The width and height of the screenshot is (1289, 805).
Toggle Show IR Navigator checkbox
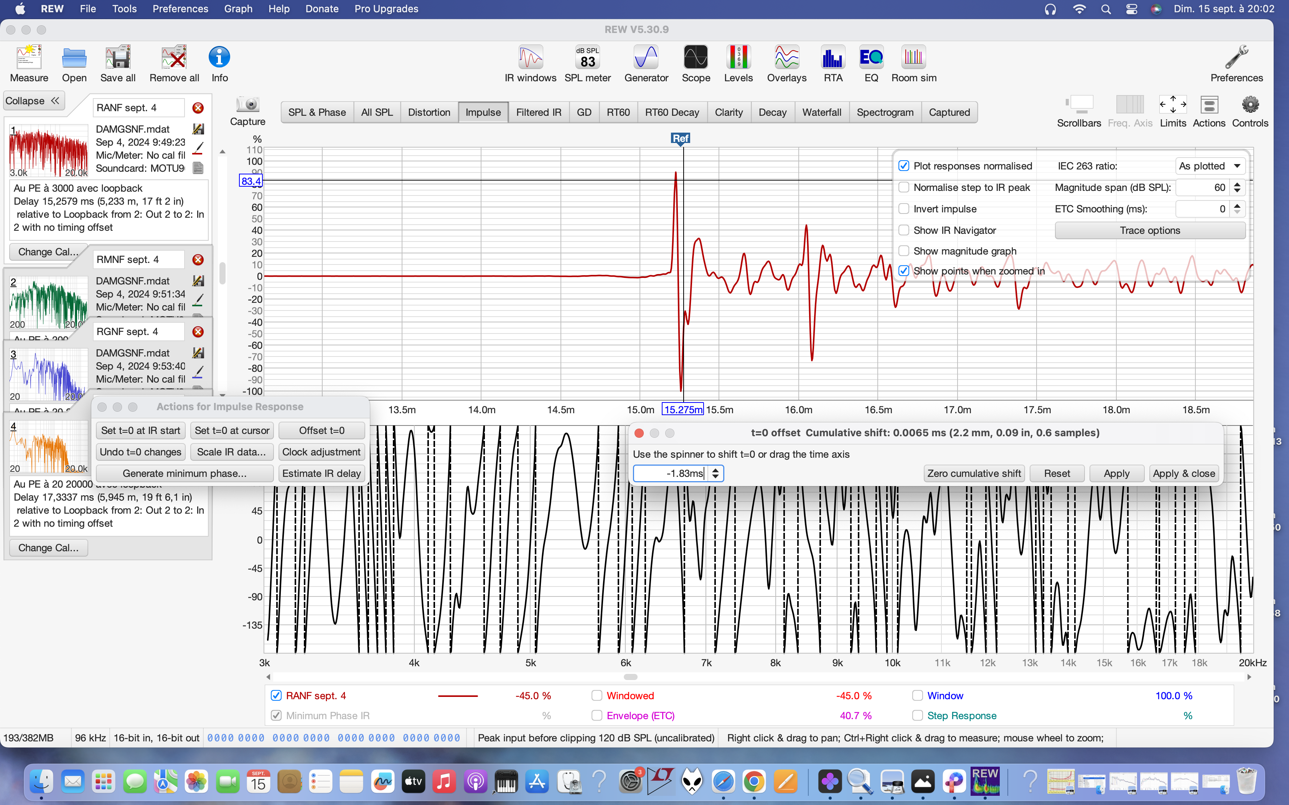coord(904,230)
